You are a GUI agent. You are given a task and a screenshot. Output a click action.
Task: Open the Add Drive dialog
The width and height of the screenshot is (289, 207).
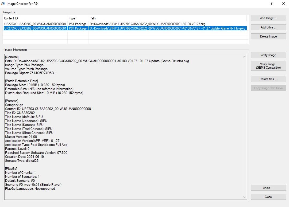point(268,27)
